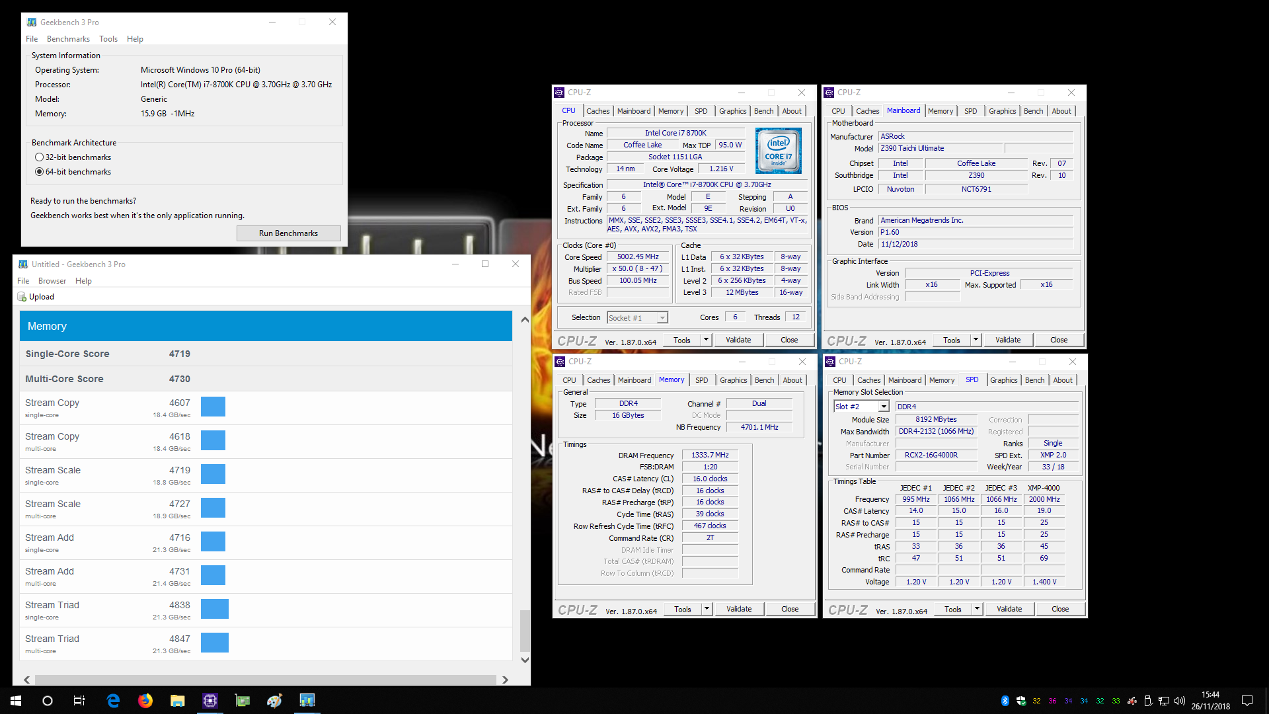Click the magenta 36 temperature tray icon

tap(1052, 701)
